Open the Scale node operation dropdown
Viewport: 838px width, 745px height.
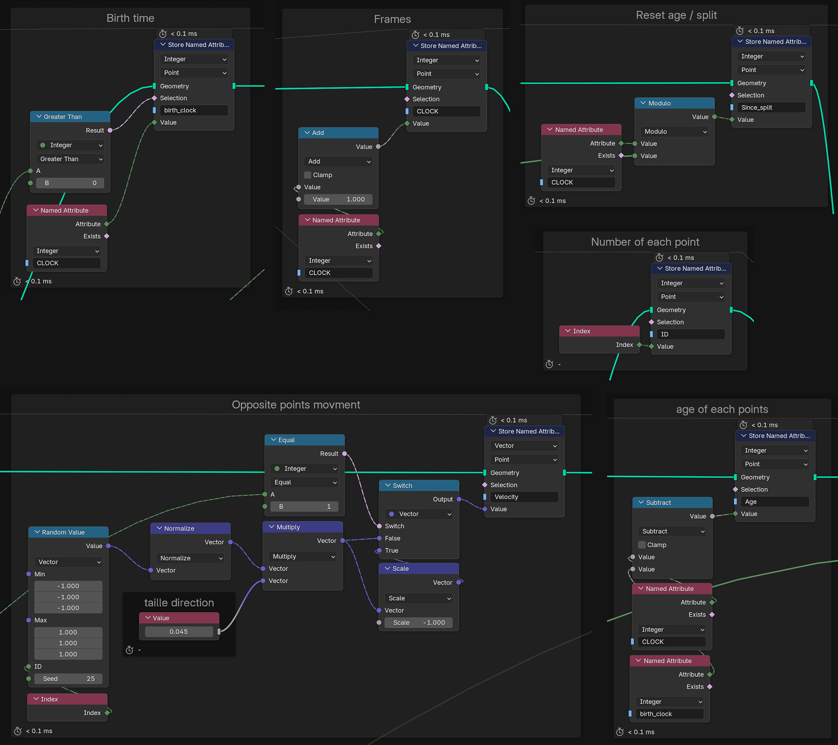(419, 598)
